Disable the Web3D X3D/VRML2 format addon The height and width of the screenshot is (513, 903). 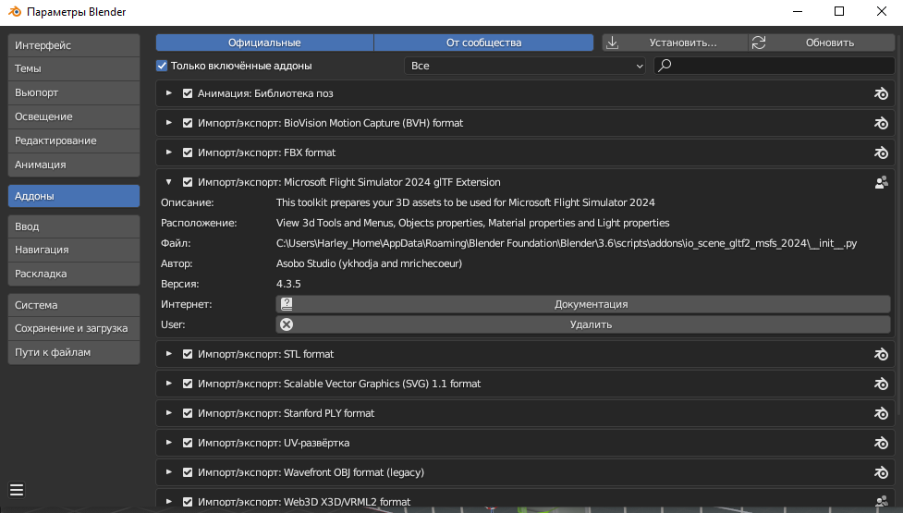(188, 502)
